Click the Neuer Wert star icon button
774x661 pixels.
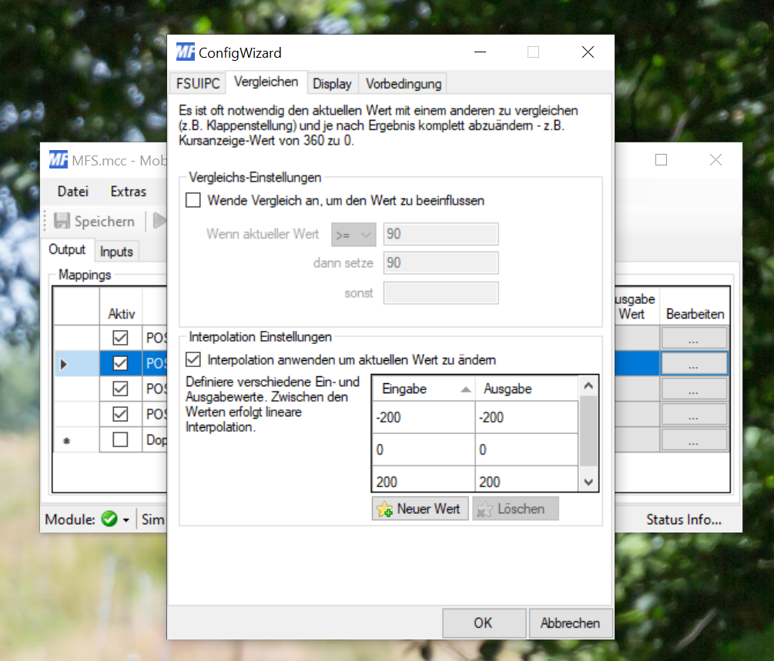(384, 509)
